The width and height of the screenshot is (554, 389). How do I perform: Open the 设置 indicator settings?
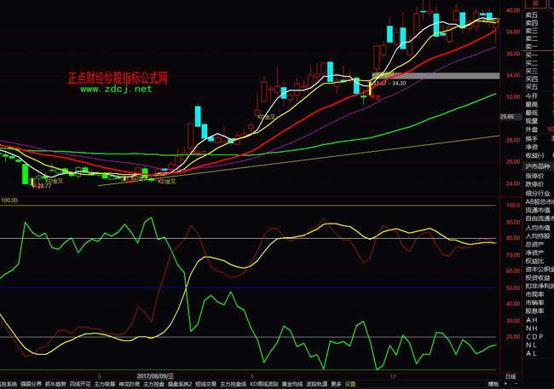pos(350,384)
